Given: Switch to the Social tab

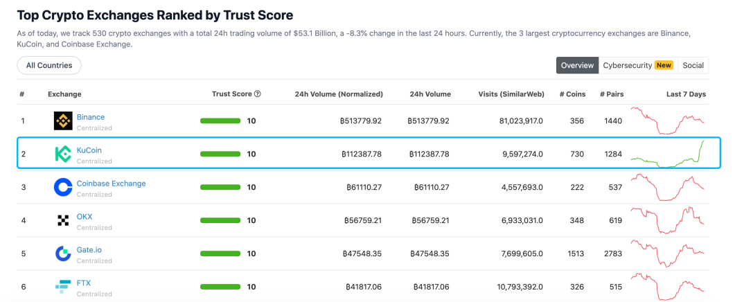Looking at the screenshot, I should pyautogui.click(x=693, y=66).
